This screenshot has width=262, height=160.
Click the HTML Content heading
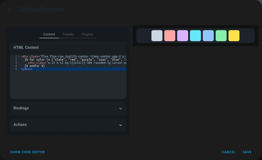(x=26, y=47)
